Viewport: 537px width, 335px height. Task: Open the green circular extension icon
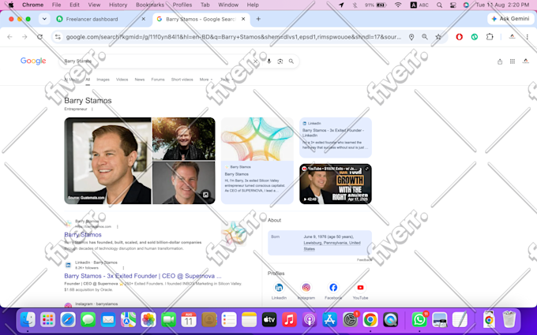475,36
